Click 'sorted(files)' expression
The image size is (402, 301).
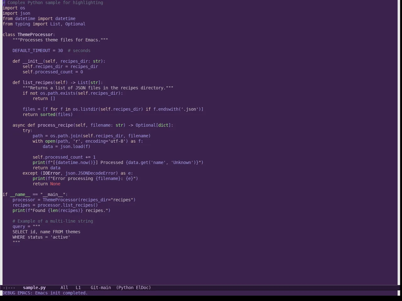point(57,114)
